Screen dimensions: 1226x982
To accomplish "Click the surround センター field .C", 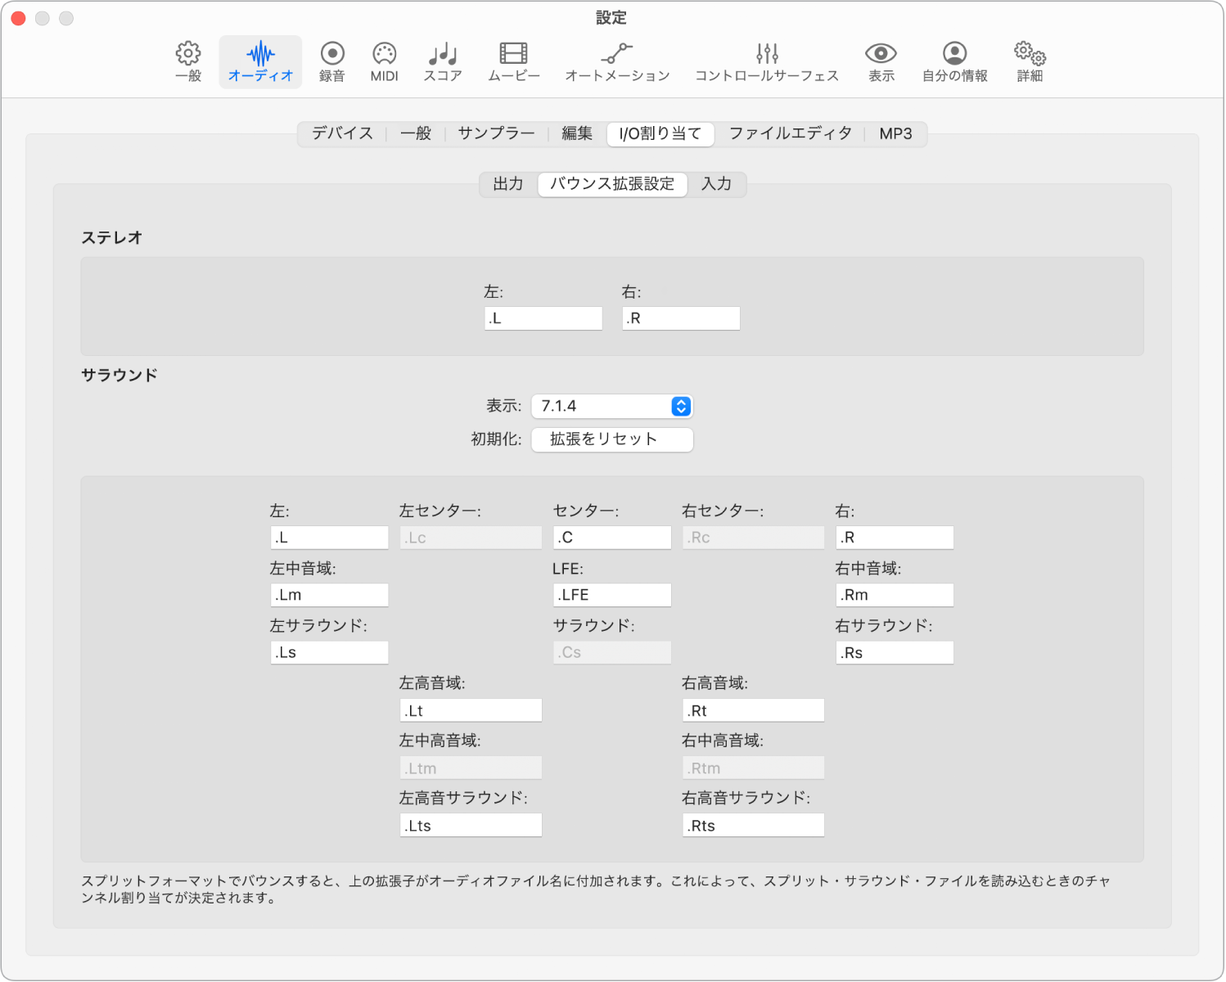I will tap(612, 538).
